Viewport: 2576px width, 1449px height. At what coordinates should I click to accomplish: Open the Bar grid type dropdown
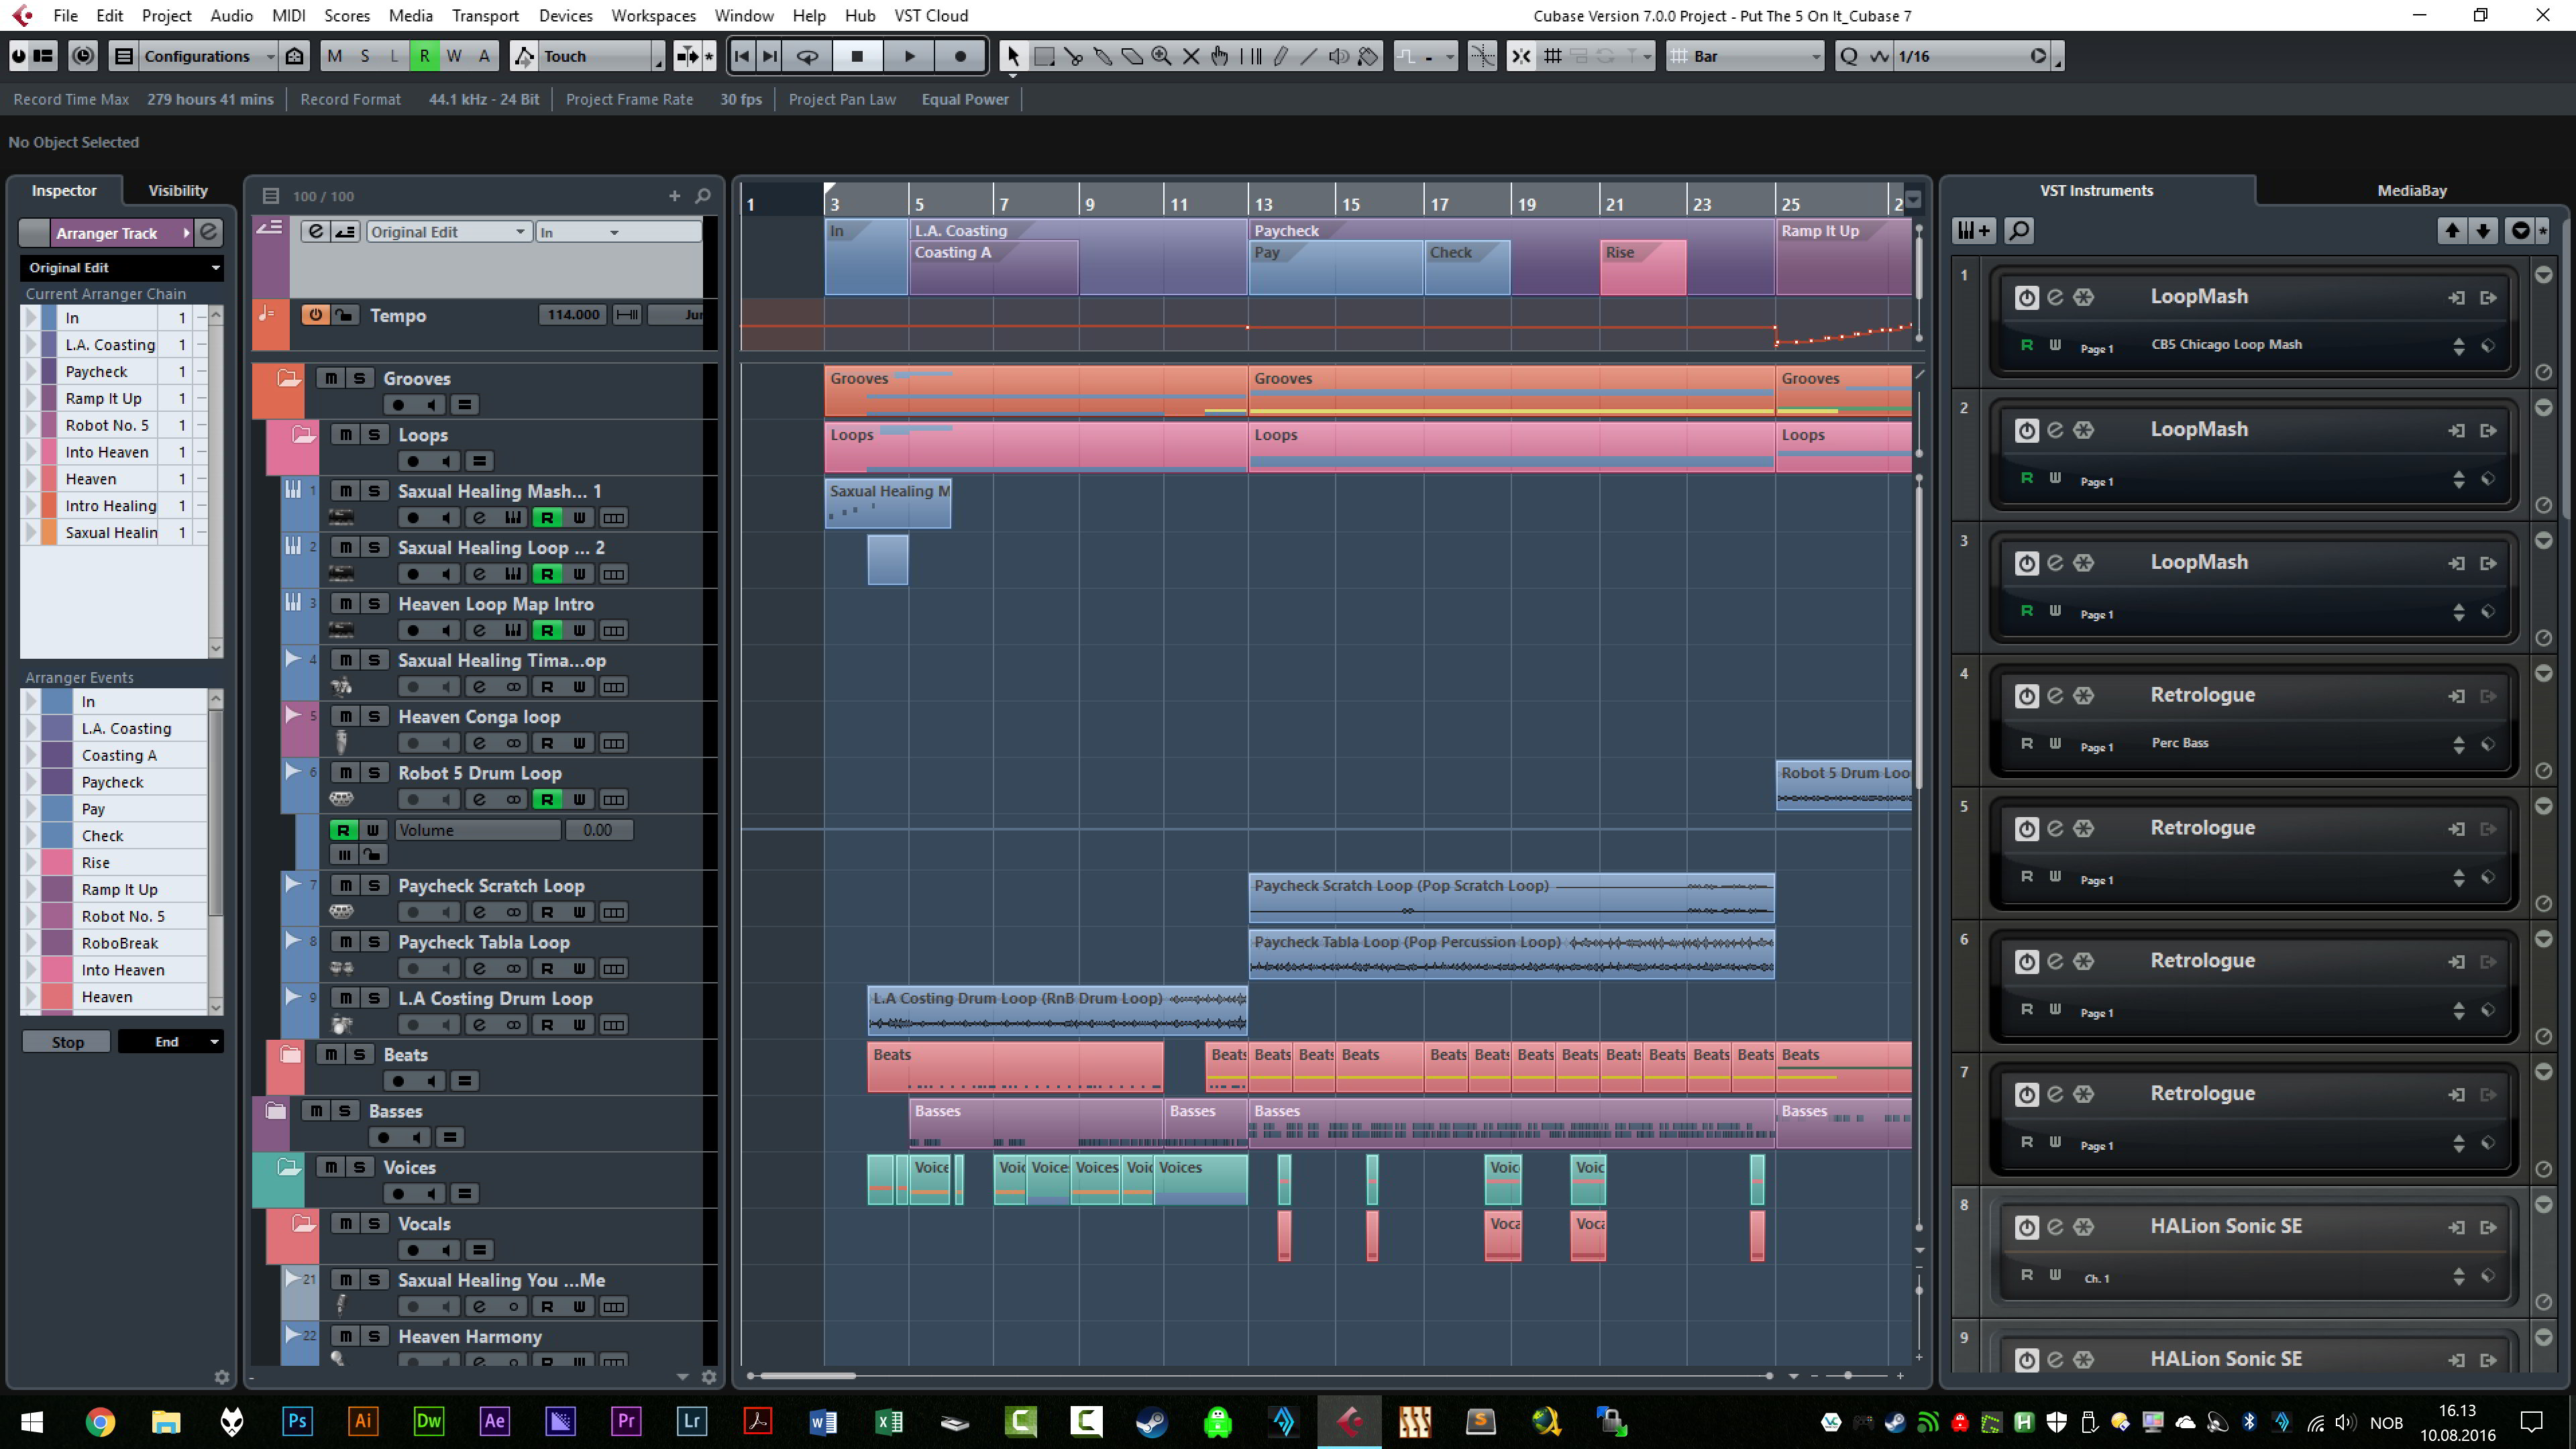point(1745,56)
